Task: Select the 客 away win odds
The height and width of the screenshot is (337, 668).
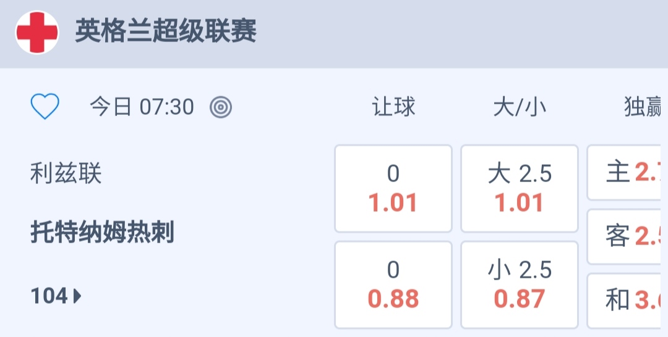Action: coord(627,236)
